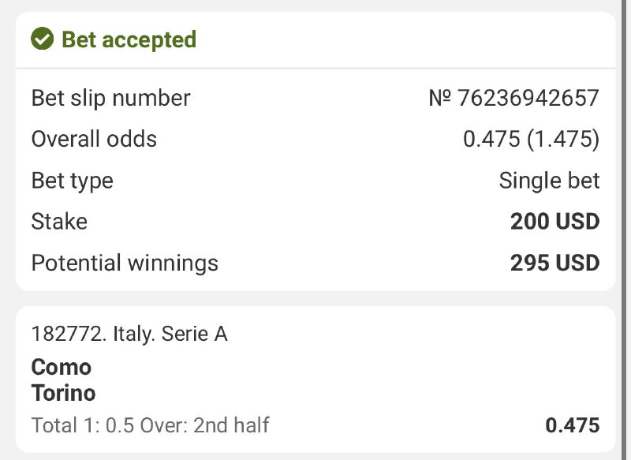631x460 pixels.
Task: Select the 'Overall odds' label
Action: click(x=94, y=140)
